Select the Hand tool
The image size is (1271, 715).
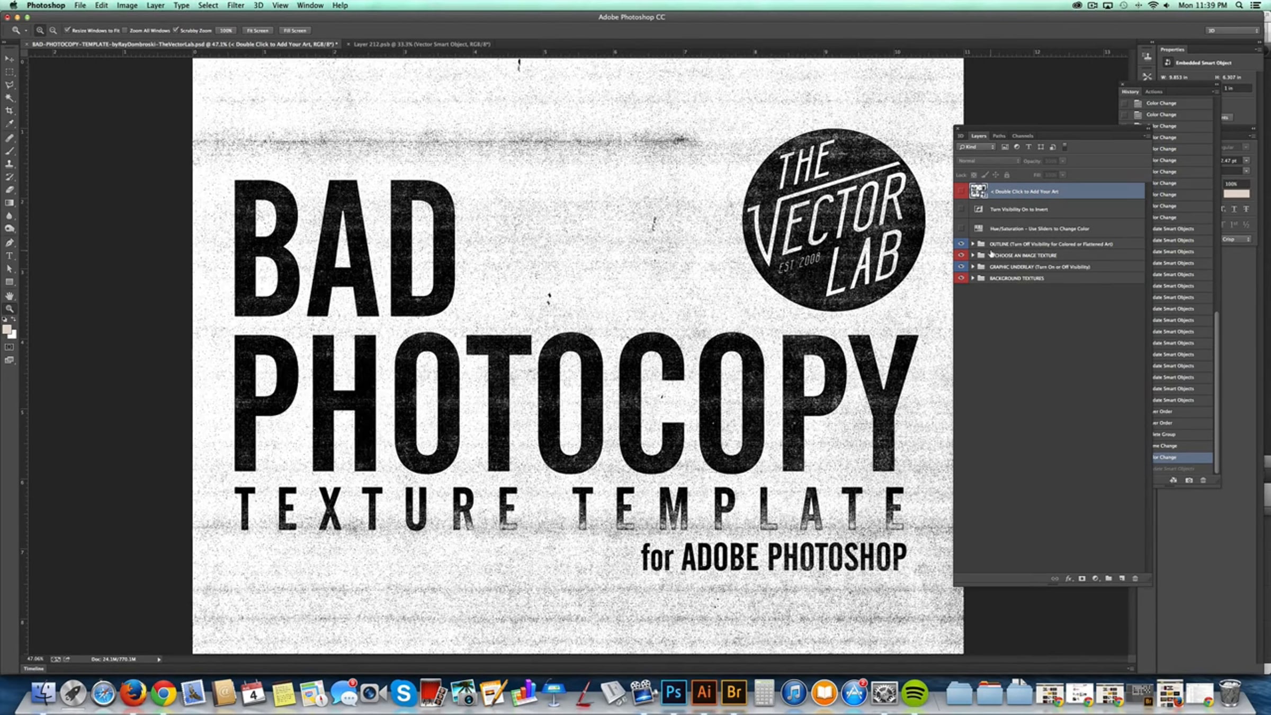point(10,296)
